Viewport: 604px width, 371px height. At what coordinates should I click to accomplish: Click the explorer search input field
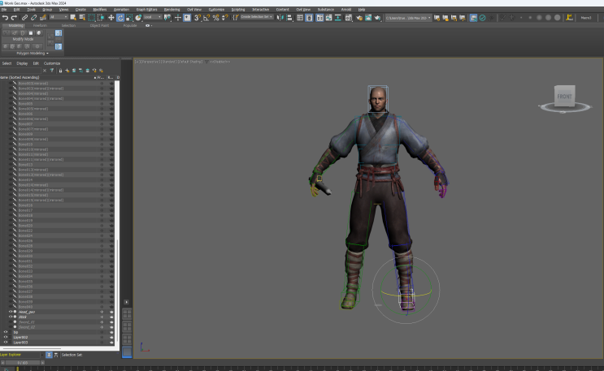(x=20, y=71)
